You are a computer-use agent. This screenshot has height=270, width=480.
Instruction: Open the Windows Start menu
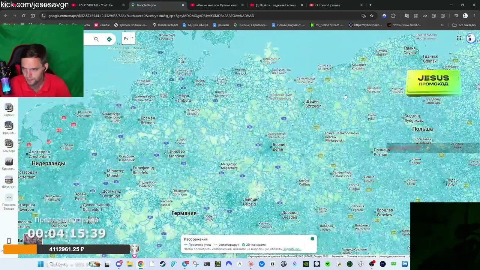coord(40,264)
